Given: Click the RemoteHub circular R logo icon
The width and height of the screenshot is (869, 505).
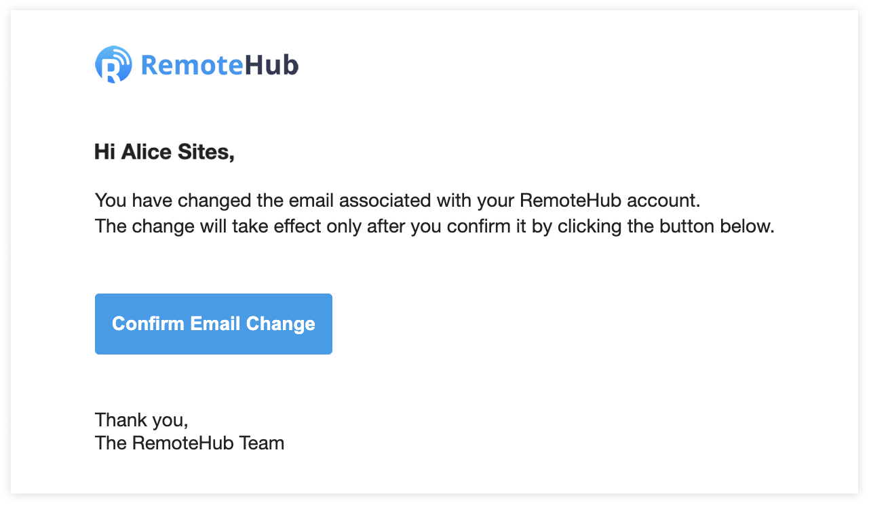Looking at the screenshot, I should pyautogui.click(x=113, y=64).
